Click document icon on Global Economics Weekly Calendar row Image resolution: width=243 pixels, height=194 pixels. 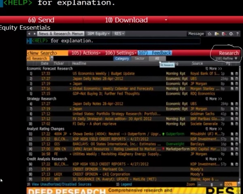tap(237, 89)
